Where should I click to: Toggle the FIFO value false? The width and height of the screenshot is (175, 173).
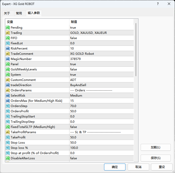click(x=101, y=38)
